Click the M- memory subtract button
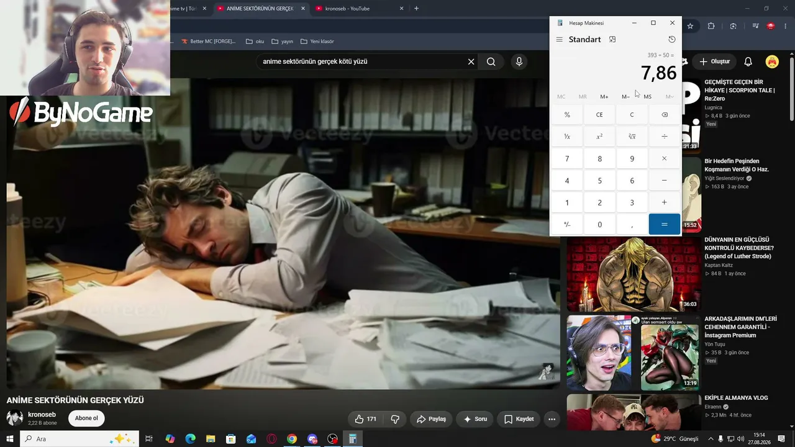795x447 pixels. pos(626,96)
